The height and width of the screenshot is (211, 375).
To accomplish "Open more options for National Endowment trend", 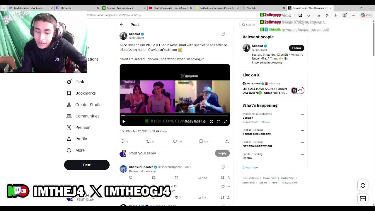I will point(302,142).
